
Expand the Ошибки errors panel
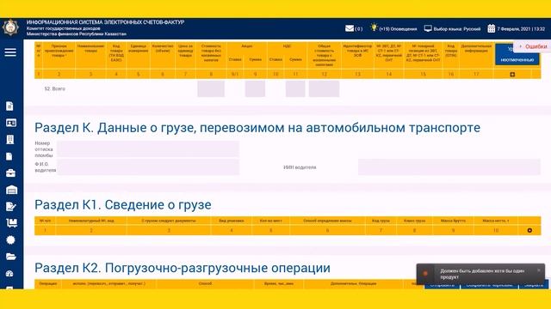pos(533,46)
